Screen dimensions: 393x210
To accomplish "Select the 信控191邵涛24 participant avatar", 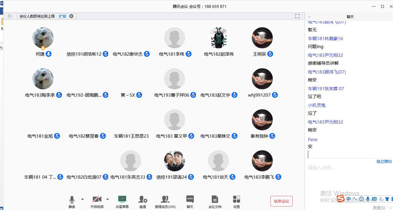I will click(x=175, y=161).
